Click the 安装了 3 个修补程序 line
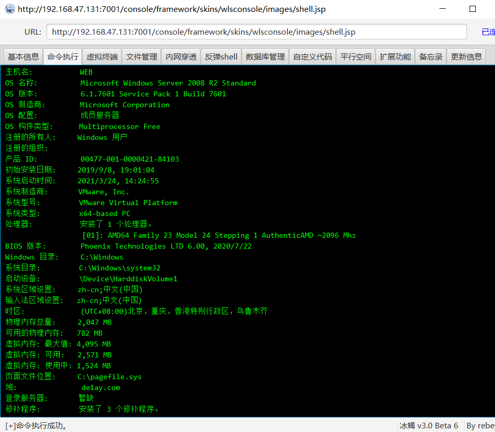This screenshot has height=432, width=495. (119, 409)
